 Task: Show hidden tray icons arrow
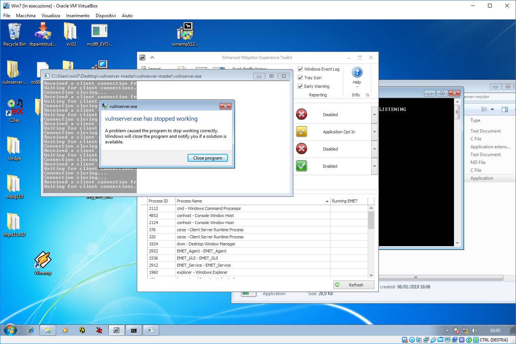tap(447, 331)
